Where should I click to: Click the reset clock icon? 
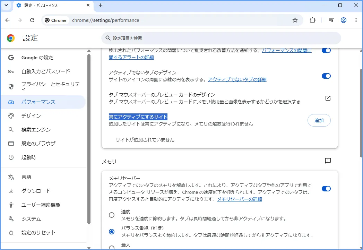[11, 233]
